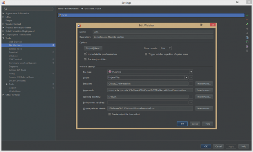The image size is (253, 152).
Task: Move the watcher up with arrow icon
Action: (247, 28)
